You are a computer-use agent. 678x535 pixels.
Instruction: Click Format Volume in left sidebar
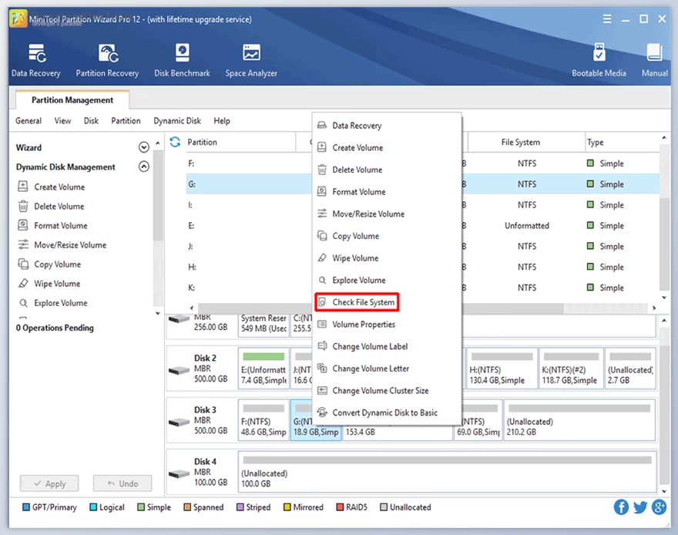[x=61, y=225]
